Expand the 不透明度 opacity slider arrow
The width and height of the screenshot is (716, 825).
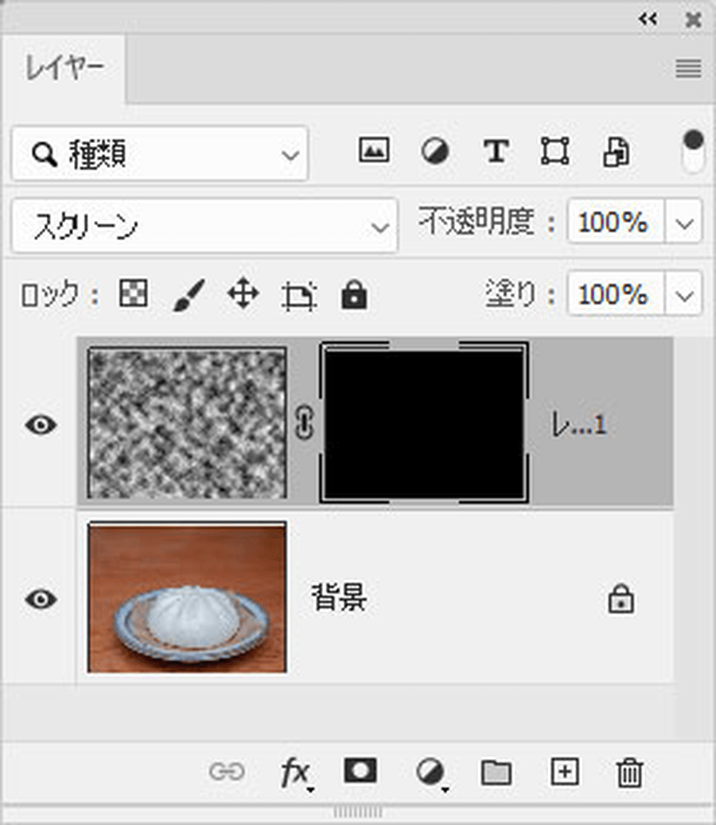click(684, 221)
